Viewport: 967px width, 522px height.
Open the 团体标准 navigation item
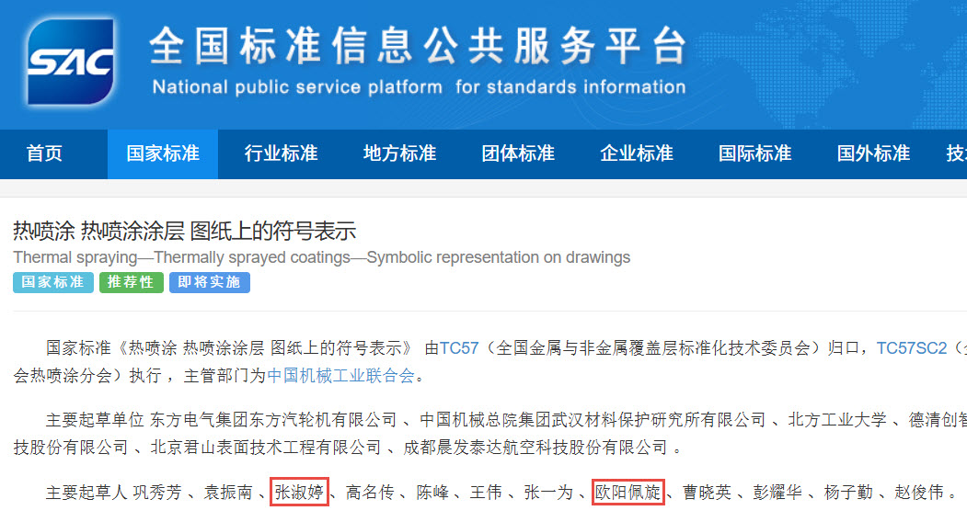[518, 153]
